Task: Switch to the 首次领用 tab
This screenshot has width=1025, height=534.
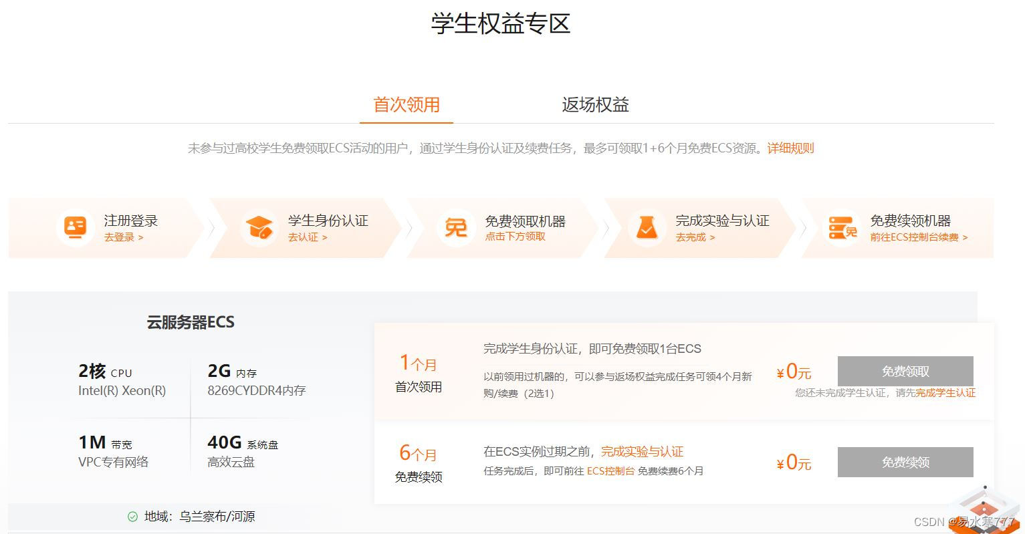Action: click(x=407, y=105)
